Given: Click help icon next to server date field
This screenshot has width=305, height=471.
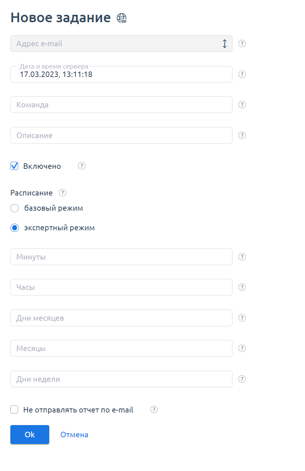Looking at the screenshot, I should click(242, 74).
